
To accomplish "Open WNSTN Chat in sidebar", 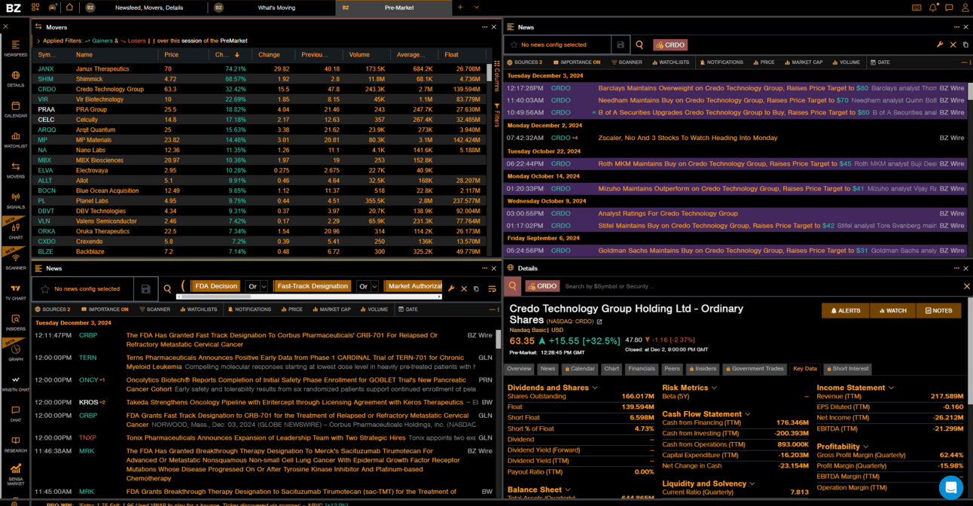I will 15,383.
